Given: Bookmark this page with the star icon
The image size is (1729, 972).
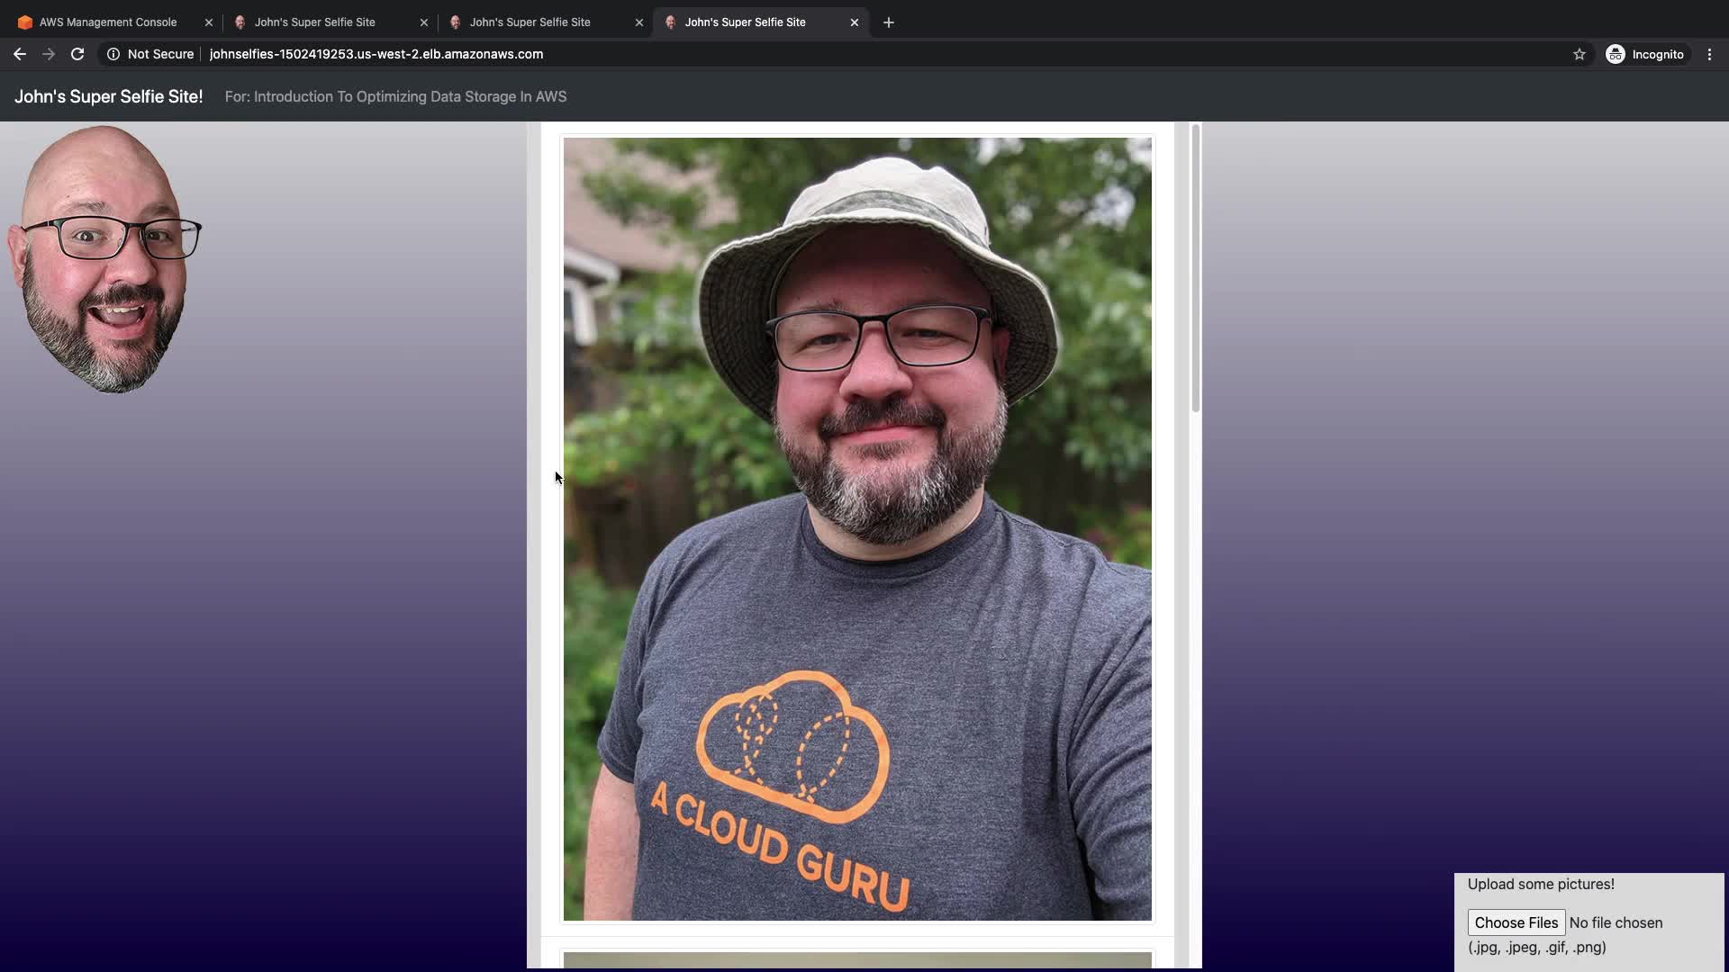Looking at the screenshot, I should click(x=1579, y=54).
